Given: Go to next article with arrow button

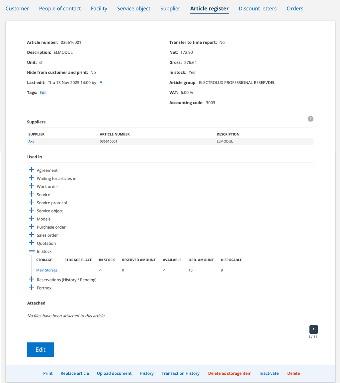Looking at the screenshot, I should point(313,329).
